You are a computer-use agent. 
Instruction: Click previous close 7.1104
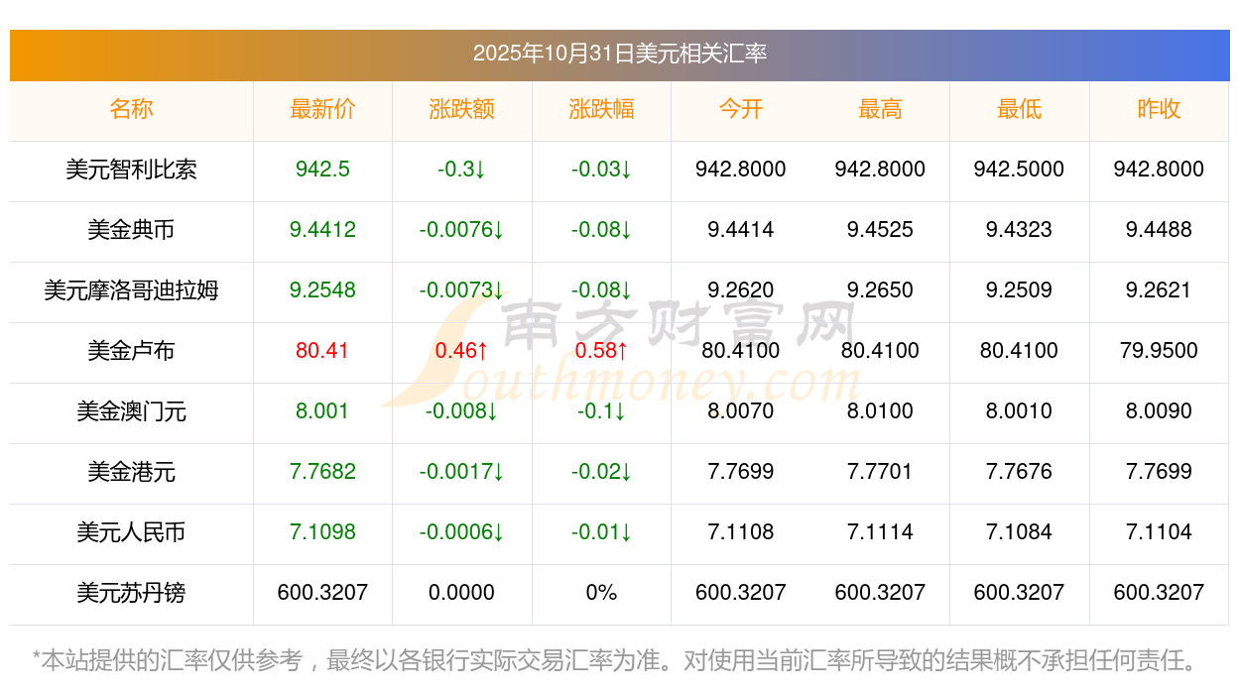1159,532
